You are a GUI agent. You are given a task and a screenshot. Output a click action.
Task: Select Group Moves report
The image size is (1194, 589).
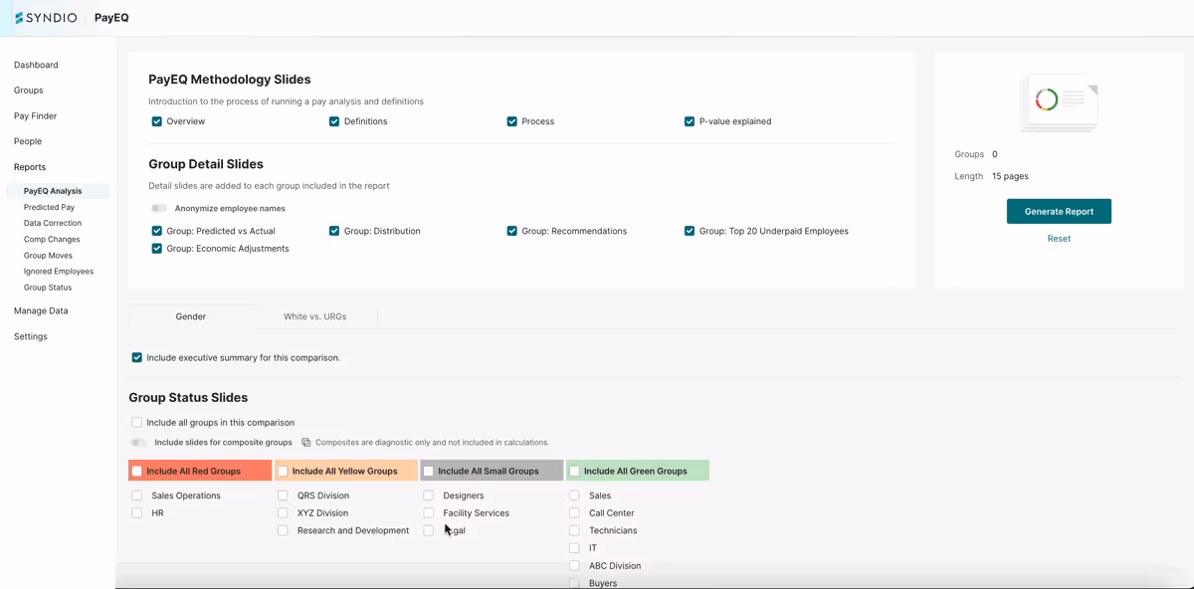pyautogui.click(x=48, y=256)
